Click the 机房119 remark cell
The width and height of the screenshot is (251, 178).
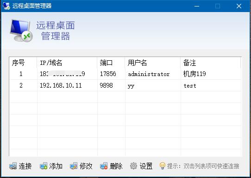[x=195, y=74]
